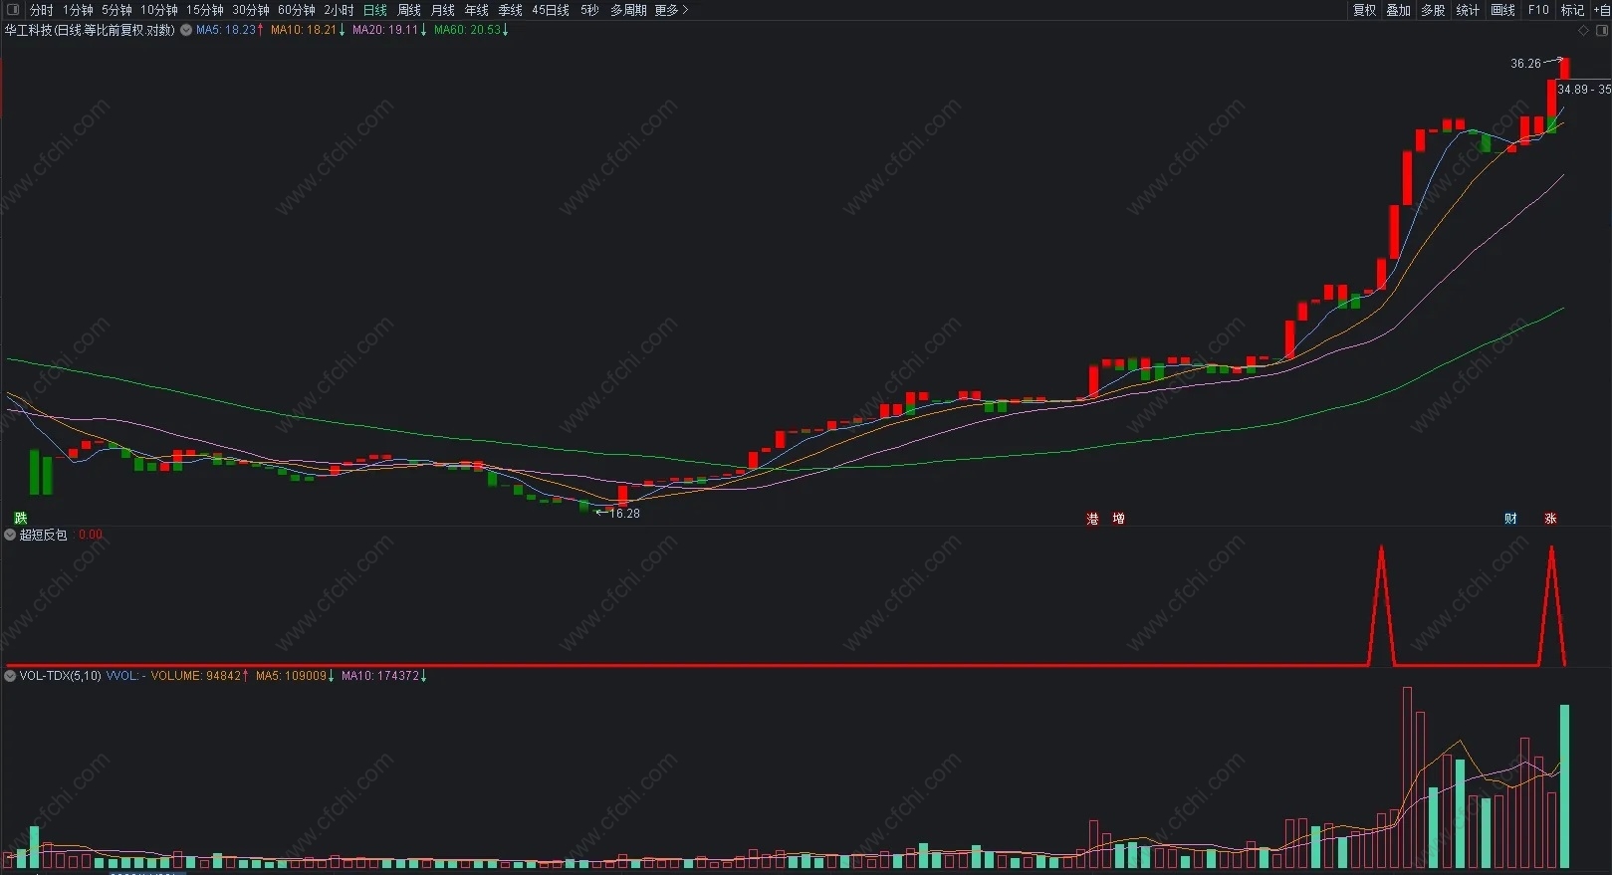Screen dimensions: 1612x875
Task: Click the 叠加 overlay button
Action: coord(1398,10)
